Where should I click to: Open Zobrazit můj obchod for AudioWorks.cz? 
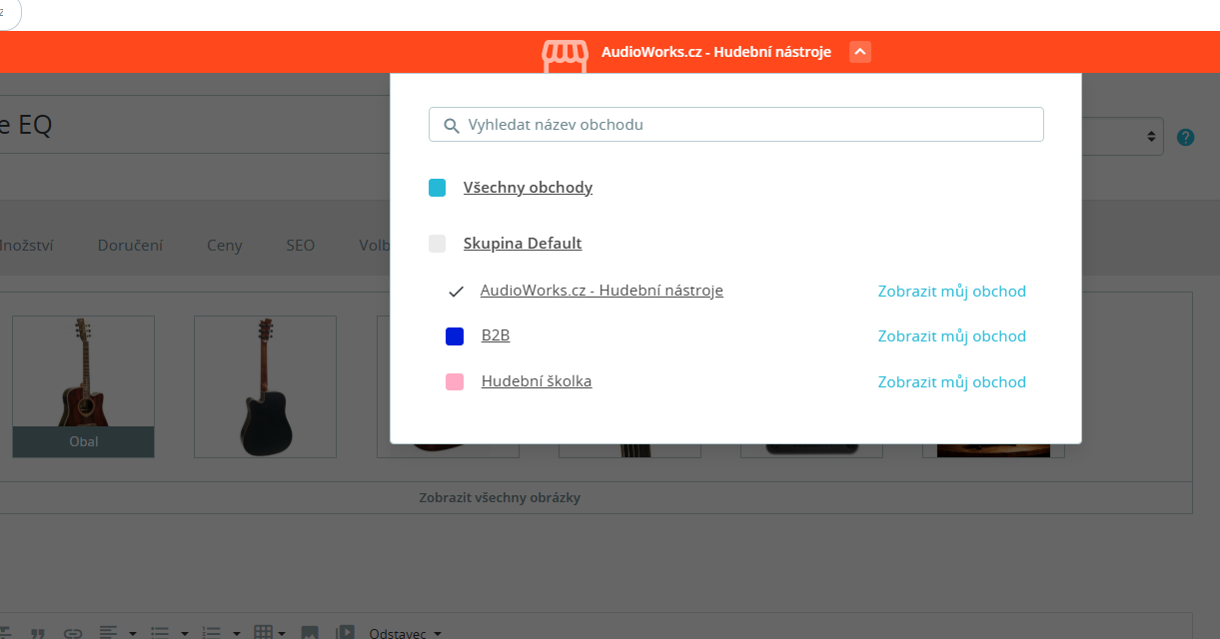click(x=952, y=292)
